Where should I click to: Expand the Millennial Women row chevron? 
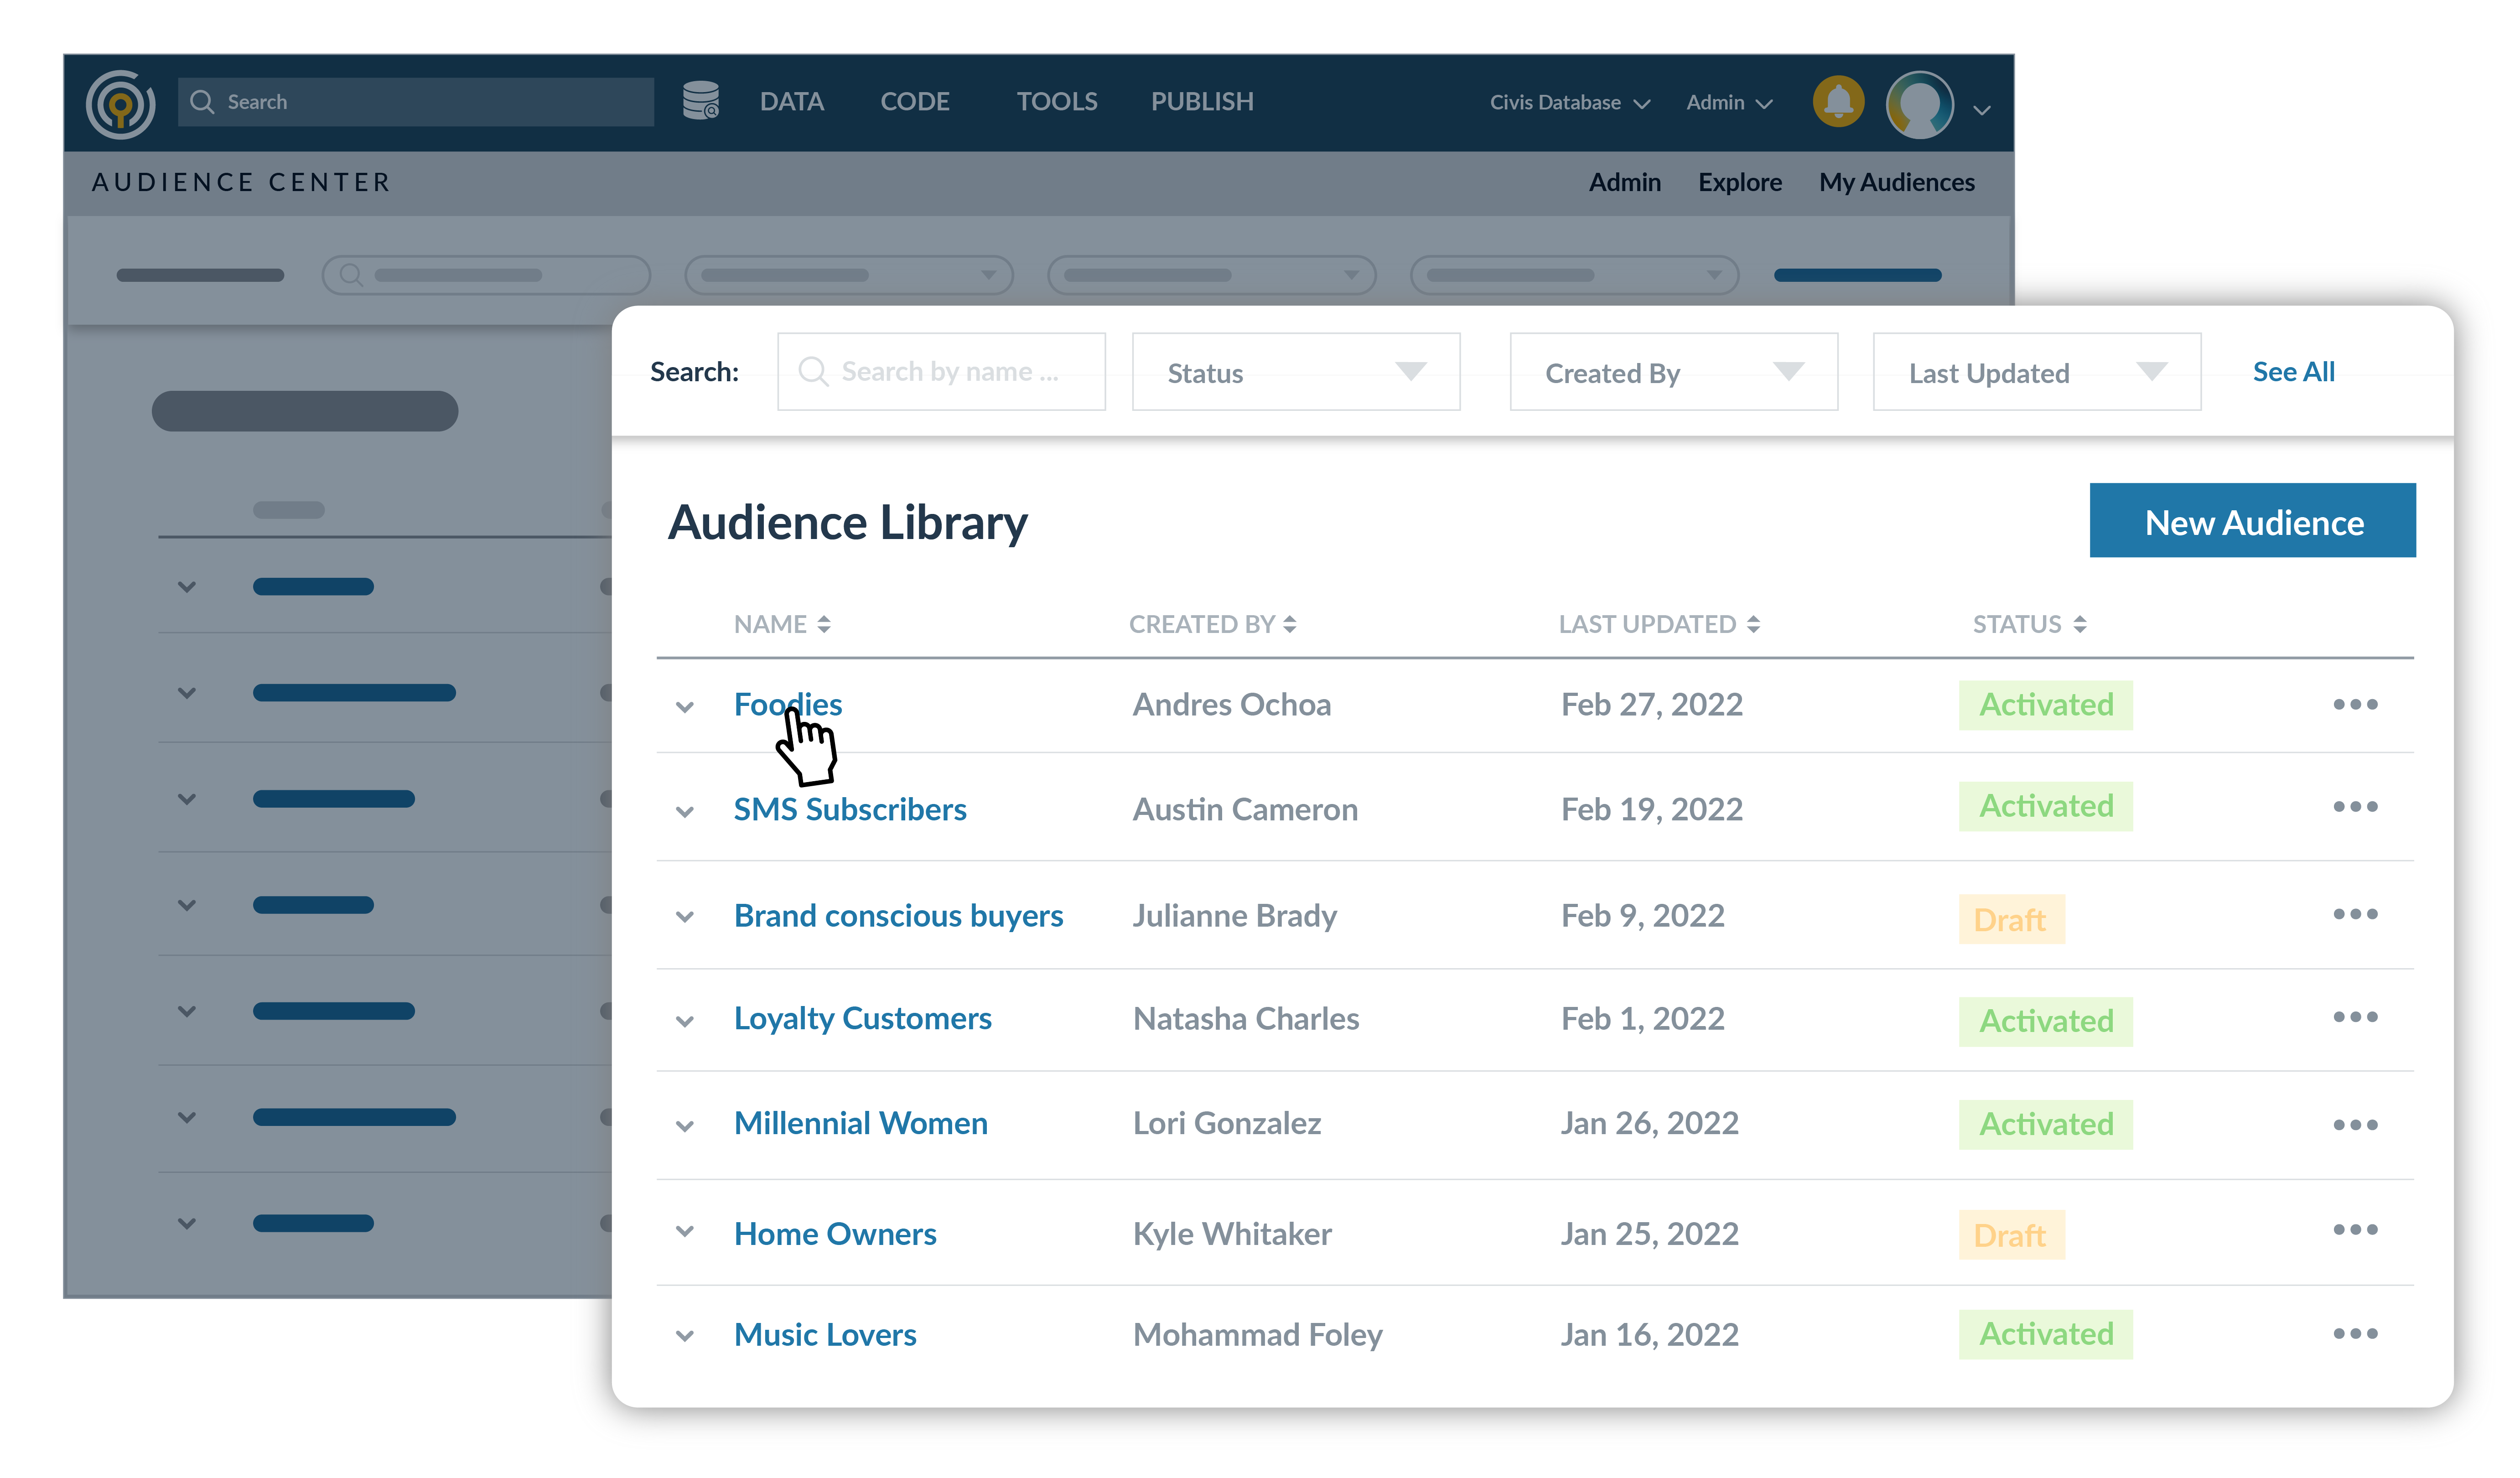685,1126
